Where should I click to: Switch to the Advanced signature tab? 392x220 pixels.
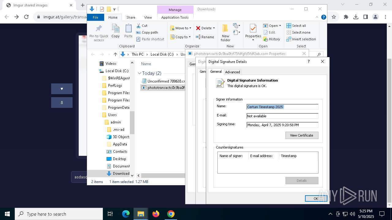coord(232,72)
